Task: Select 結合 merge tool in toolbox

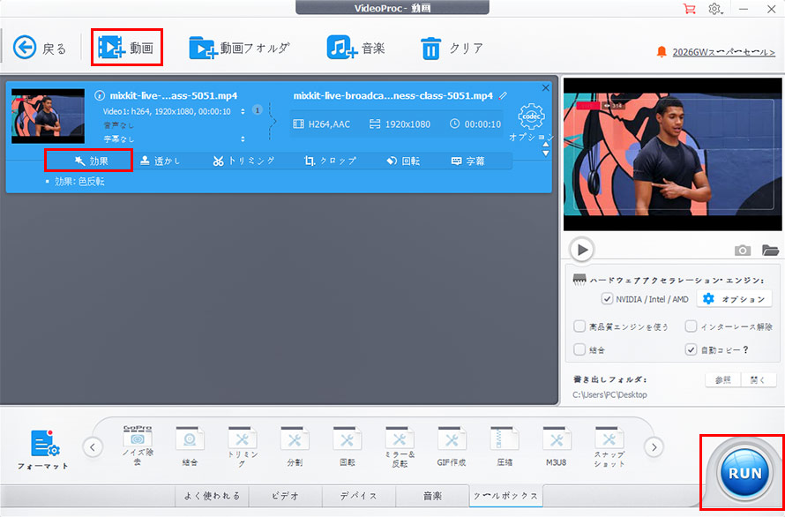Action: (190, 446)
